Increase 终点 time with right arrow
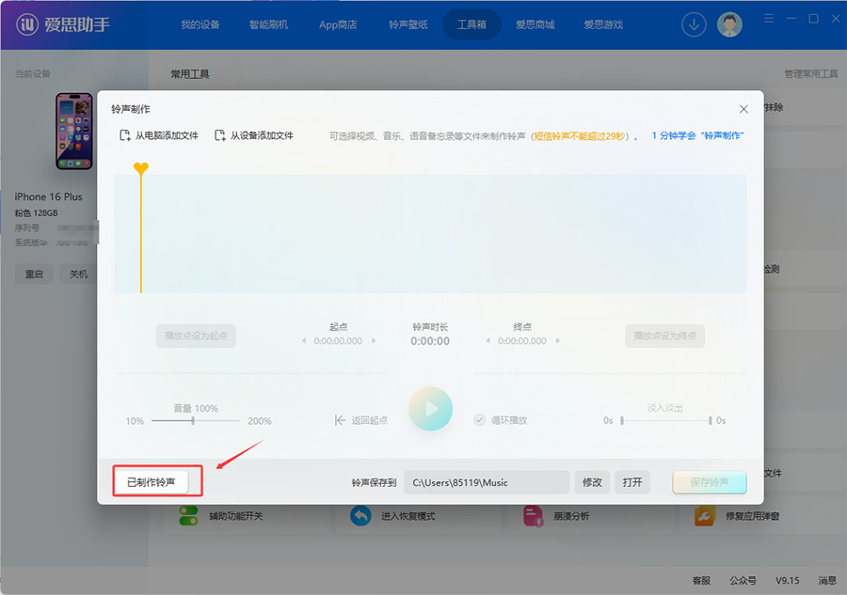Viewport: 847px width, 595px height. (x=558, y=341)
